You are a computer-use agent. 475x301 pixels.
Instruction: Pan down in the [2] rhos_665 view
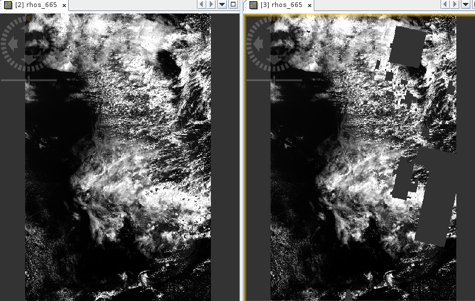click(x=29, y=60)
